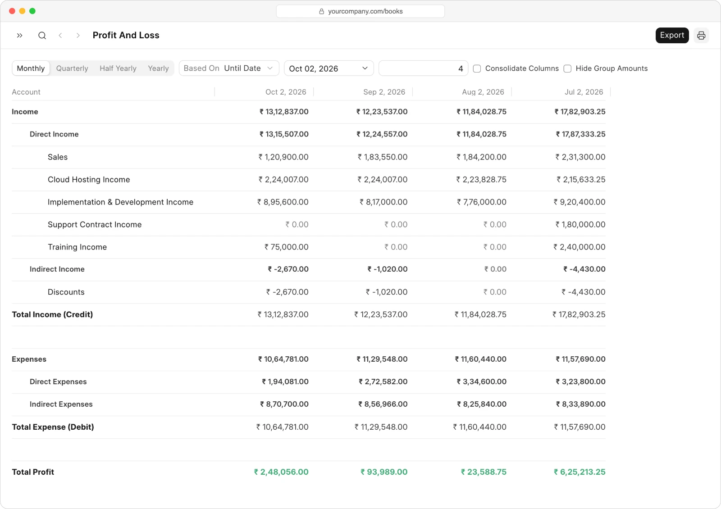Click the Export button
Screen dimensions: 721x509
click(672, 36)
